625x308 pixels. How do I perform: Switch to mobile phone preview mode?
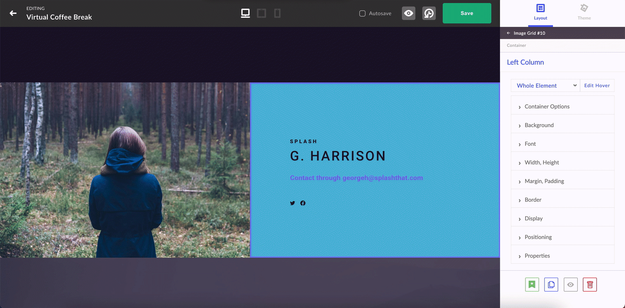[277, 13]
